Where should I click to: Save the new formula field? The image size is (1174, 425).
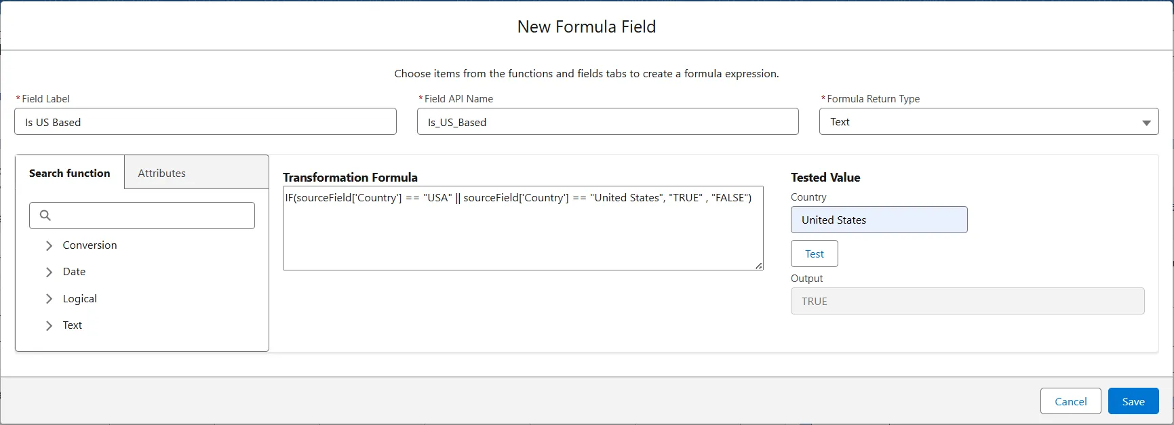1133,401
